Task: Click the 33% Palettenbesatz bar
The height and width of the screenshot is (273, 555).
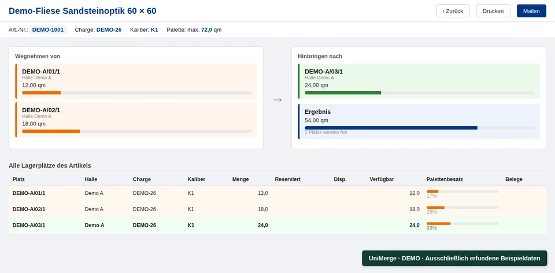Action: click(462, 223)
